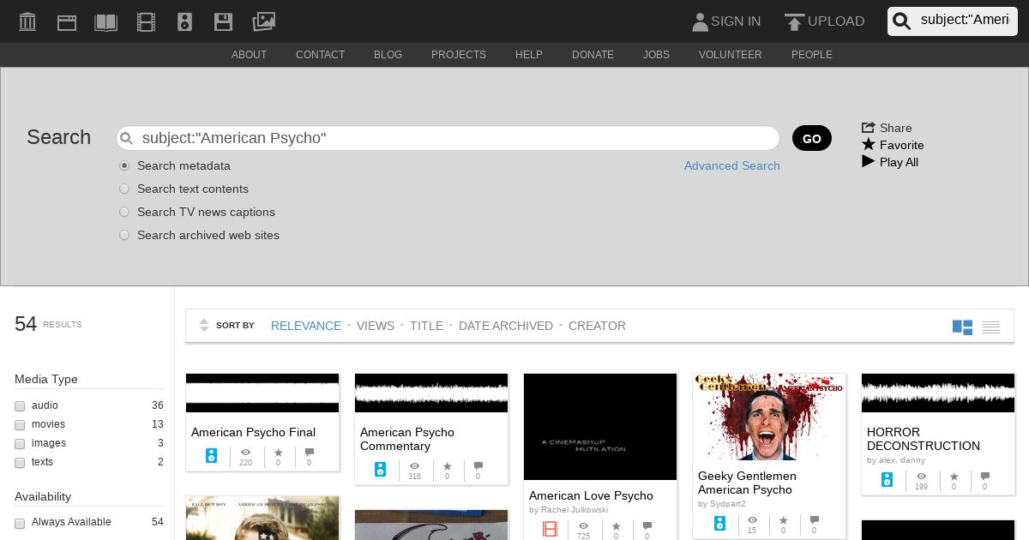Check the texts media type filter
Image resolution: width=1029 pixels, height=540 pixels.
[20, 462]
